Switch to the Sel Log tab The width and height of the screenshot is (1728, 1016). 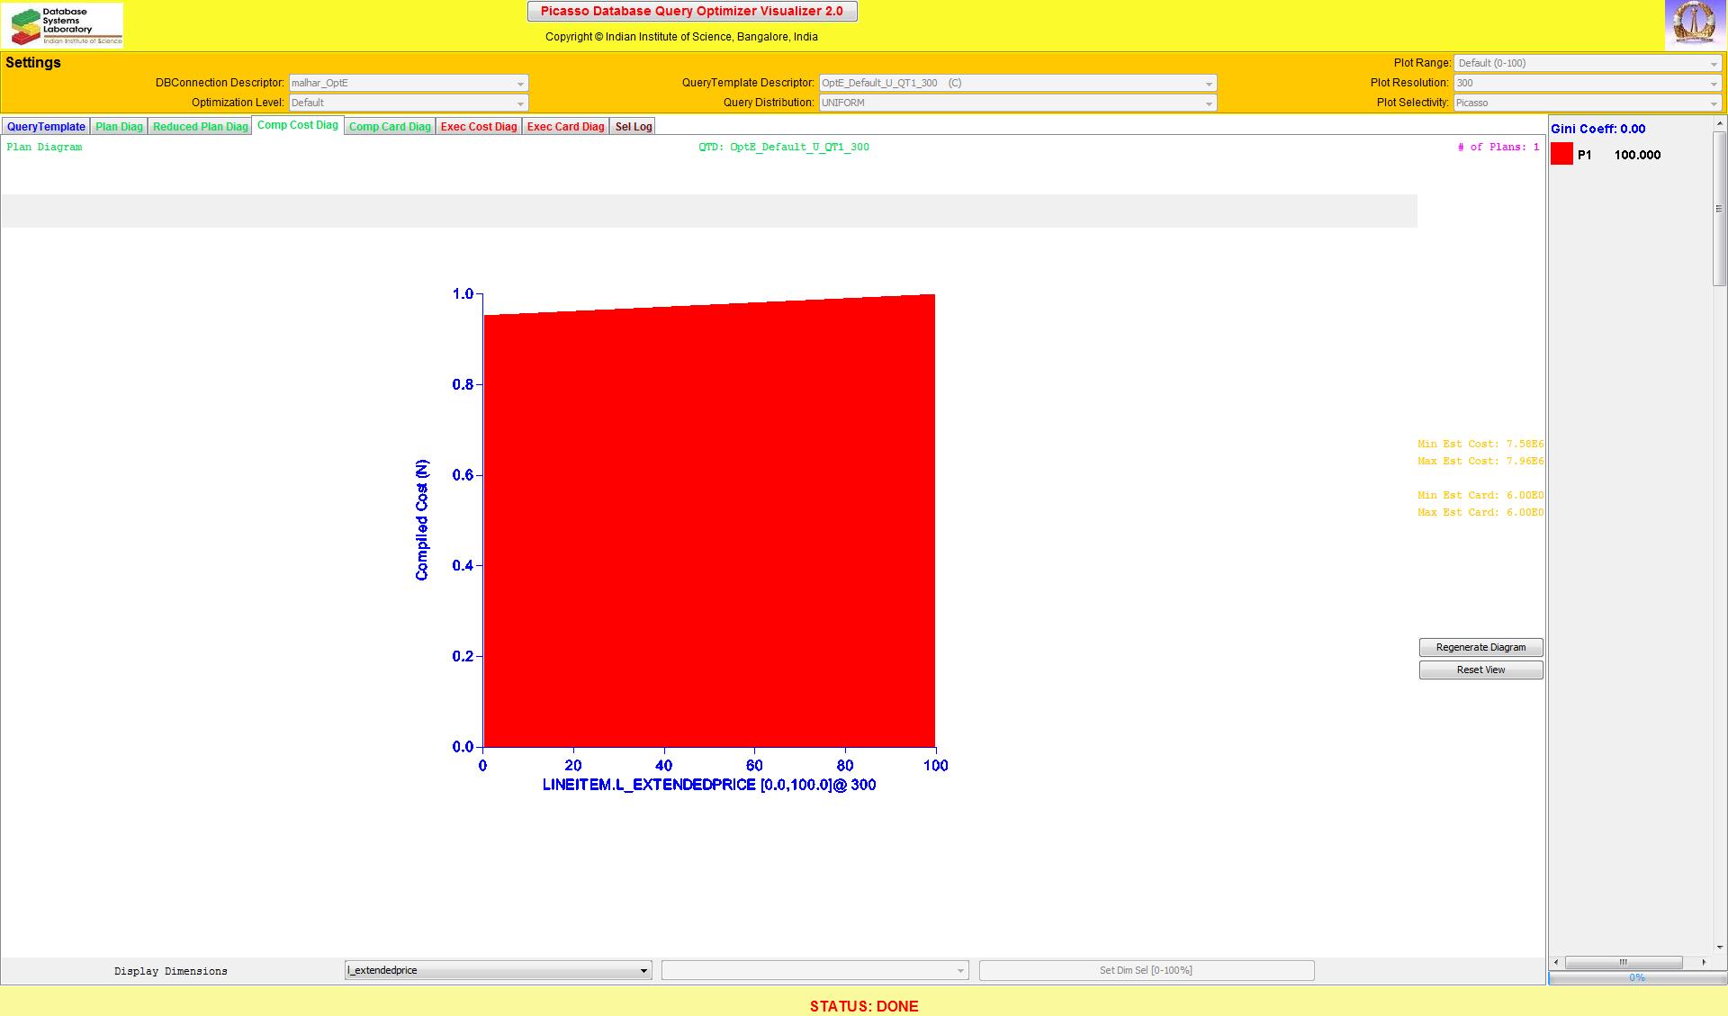pyautogui.click(x=633, y=127)
